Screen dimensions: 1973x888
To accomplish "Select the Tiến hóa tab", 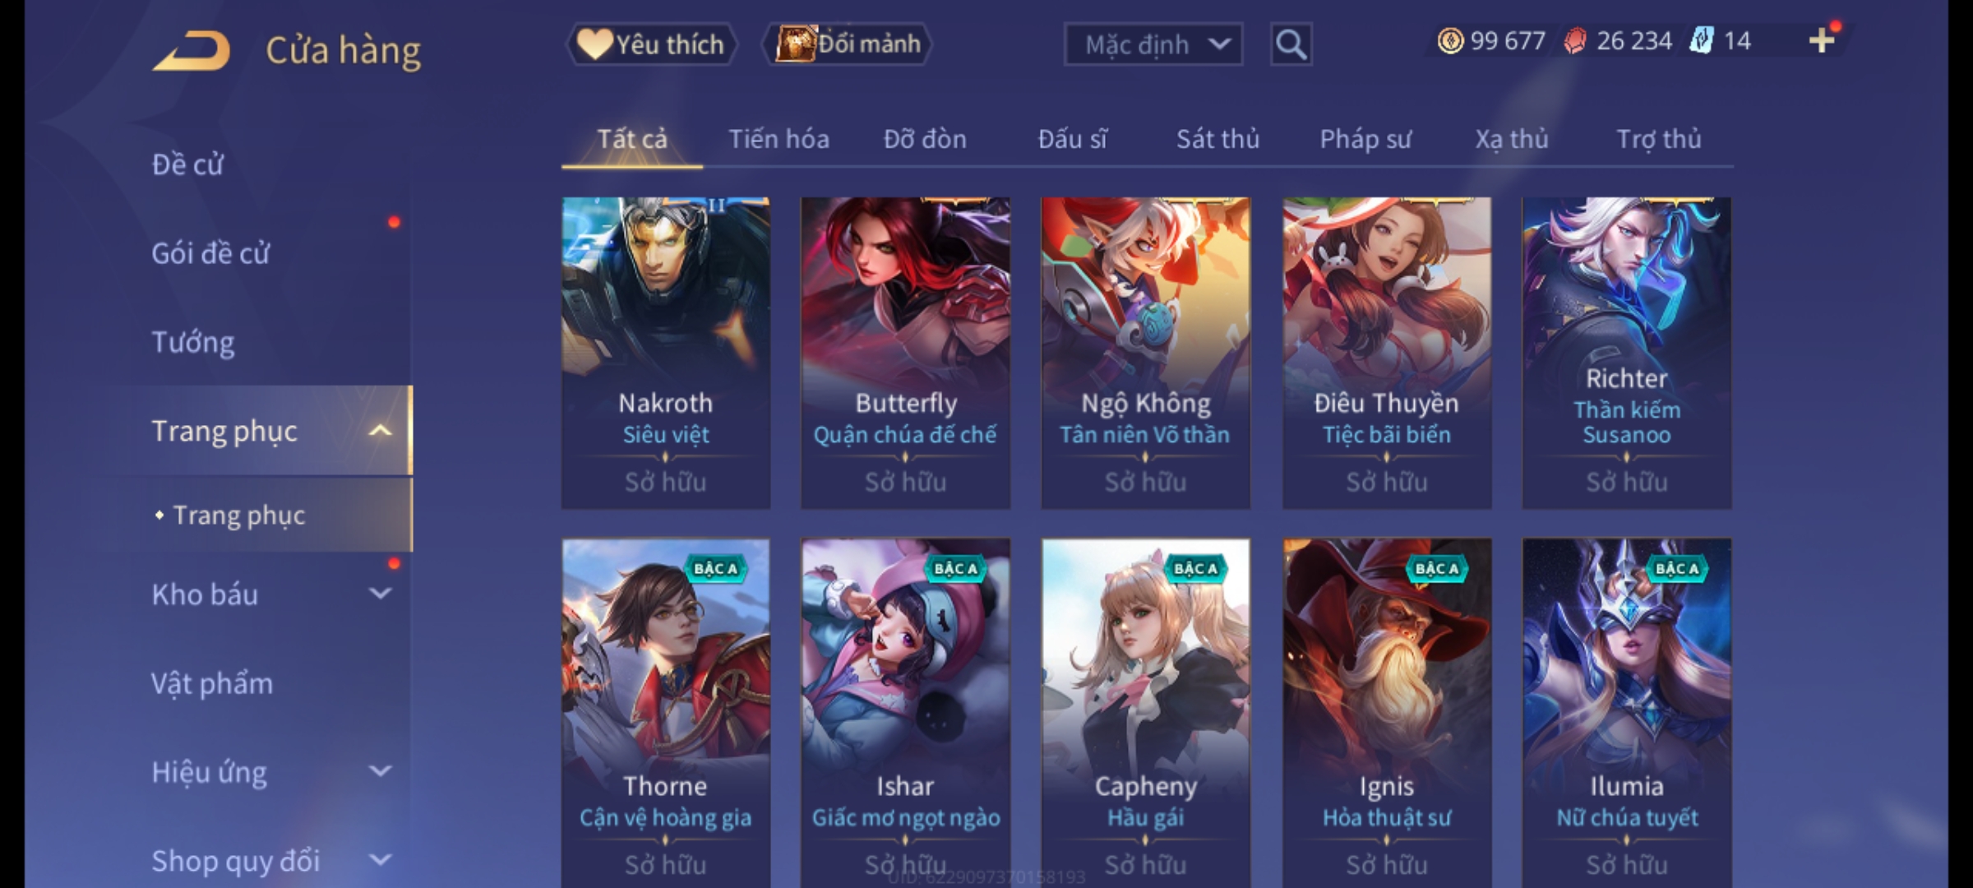I will pos(779,139).
